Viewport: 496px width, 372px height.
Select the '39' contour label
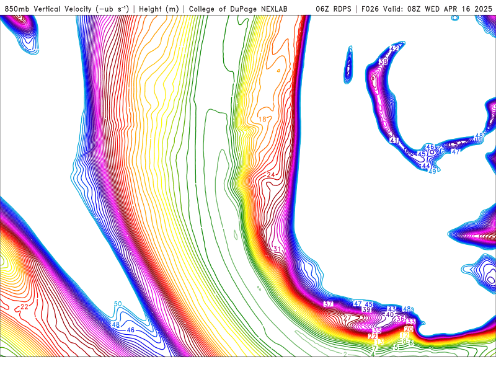366,309
